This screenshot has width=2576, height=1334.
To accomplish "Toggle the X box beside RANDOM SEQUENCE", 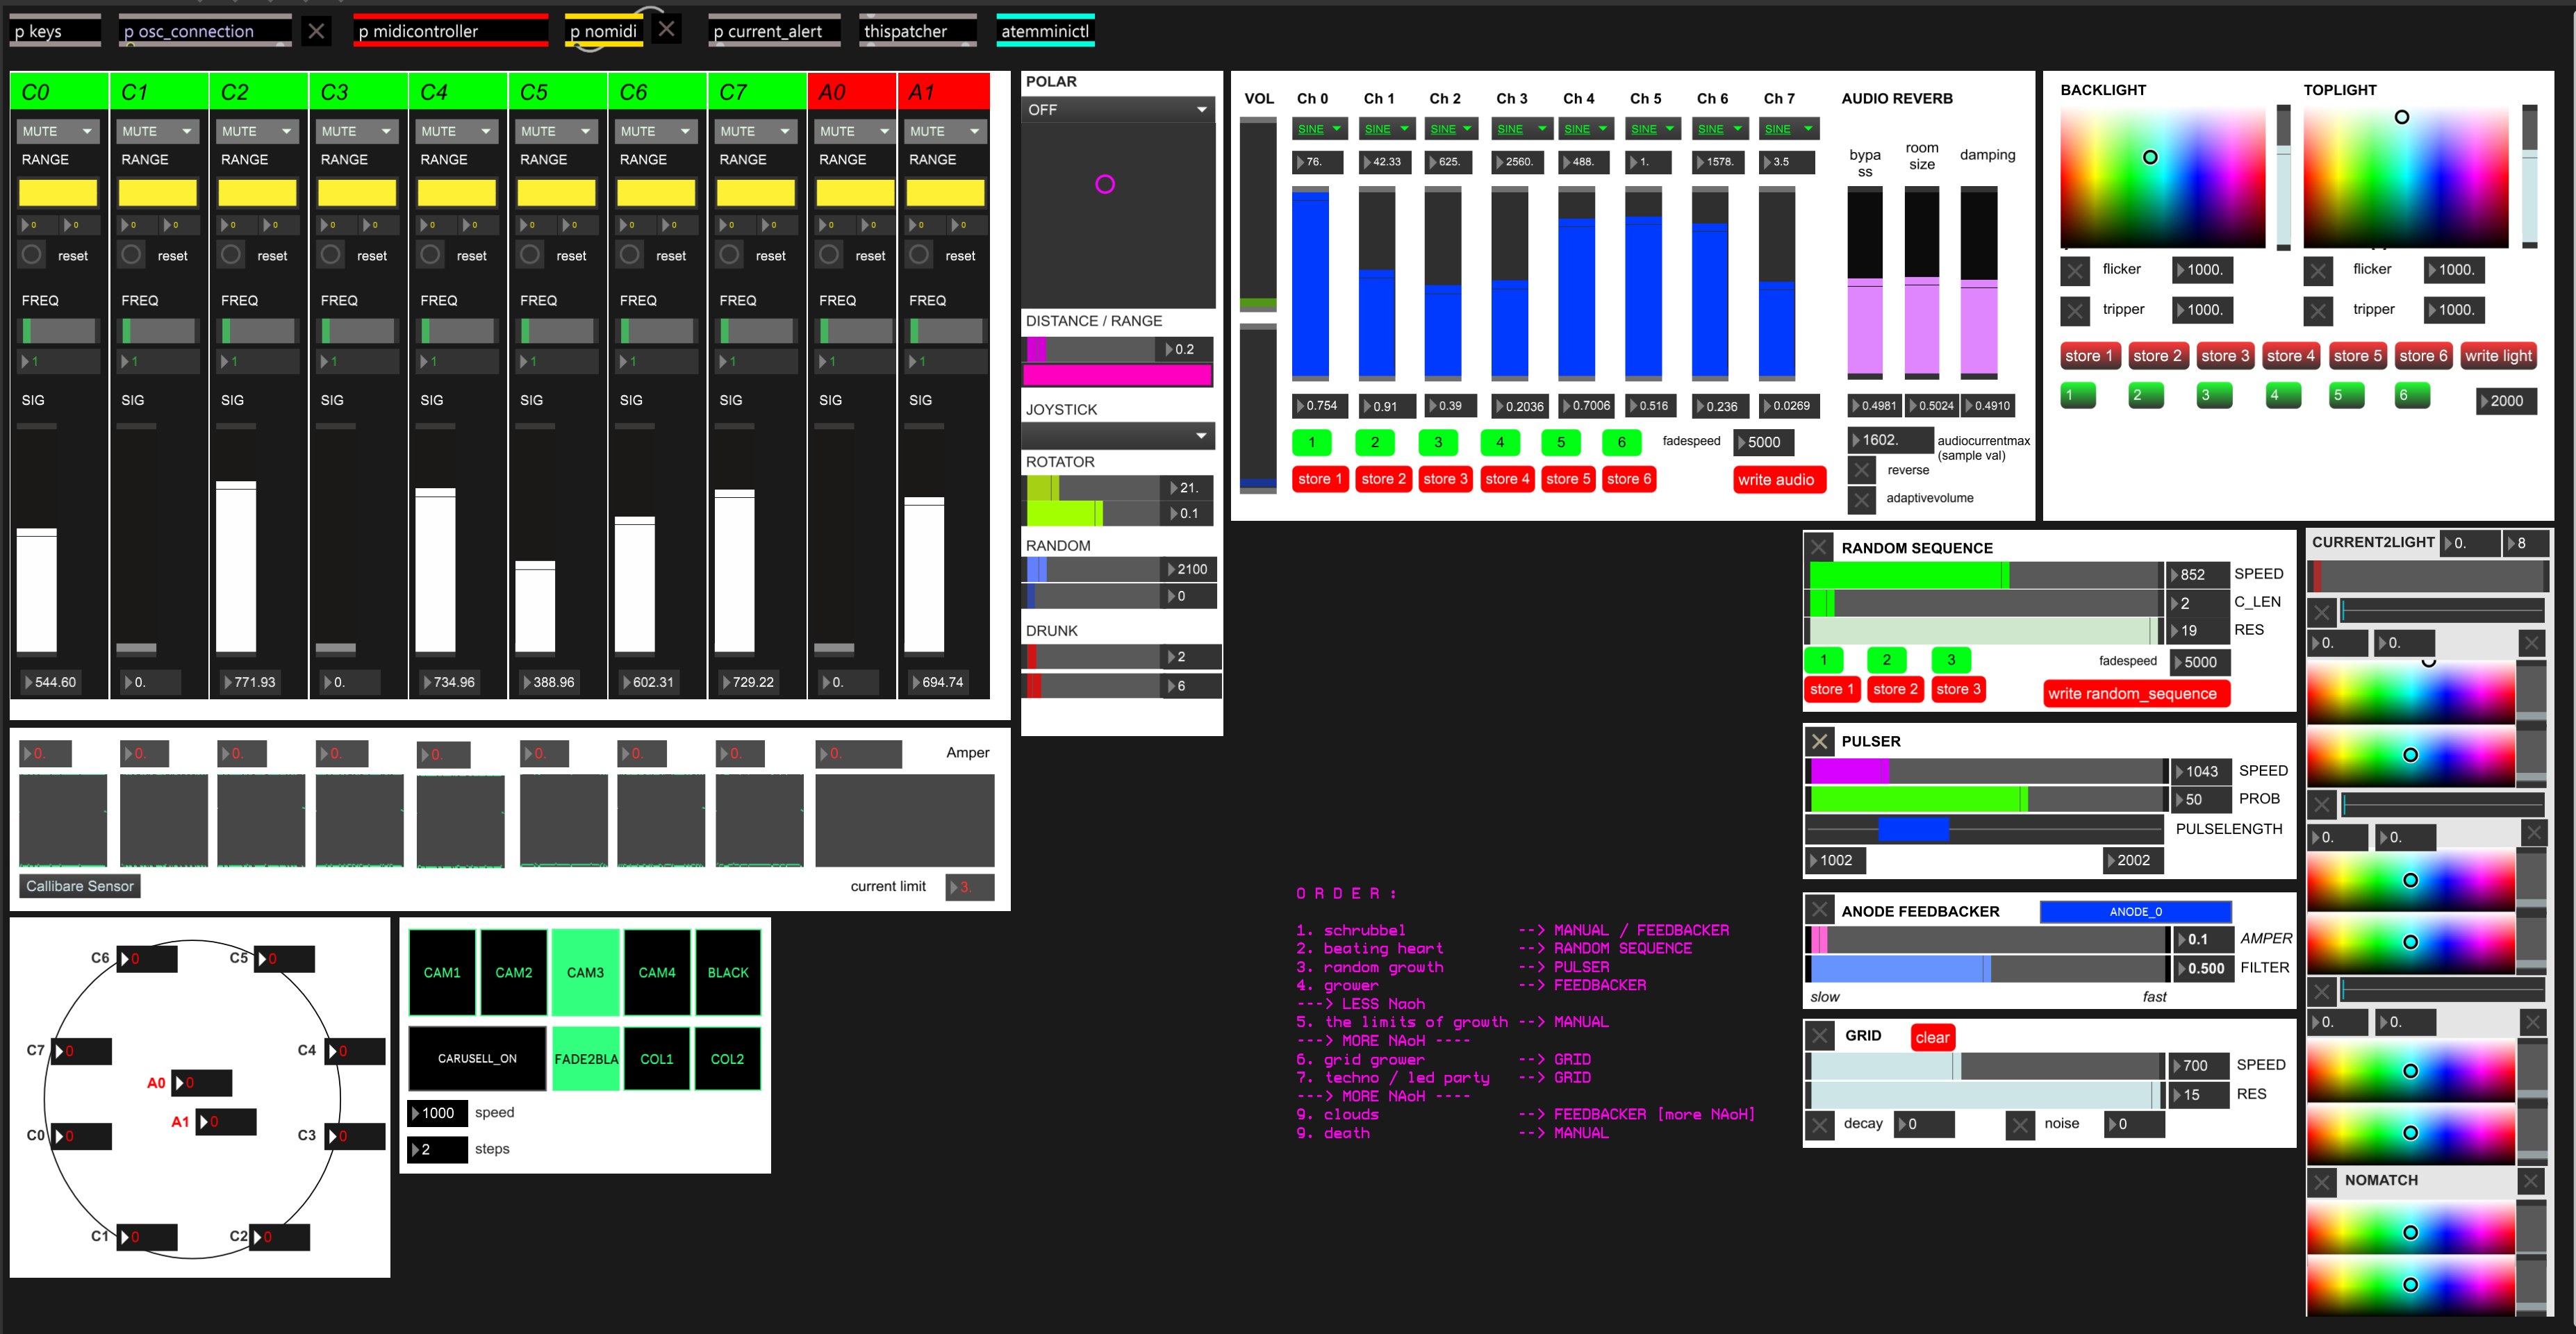I will point(1819,548).
